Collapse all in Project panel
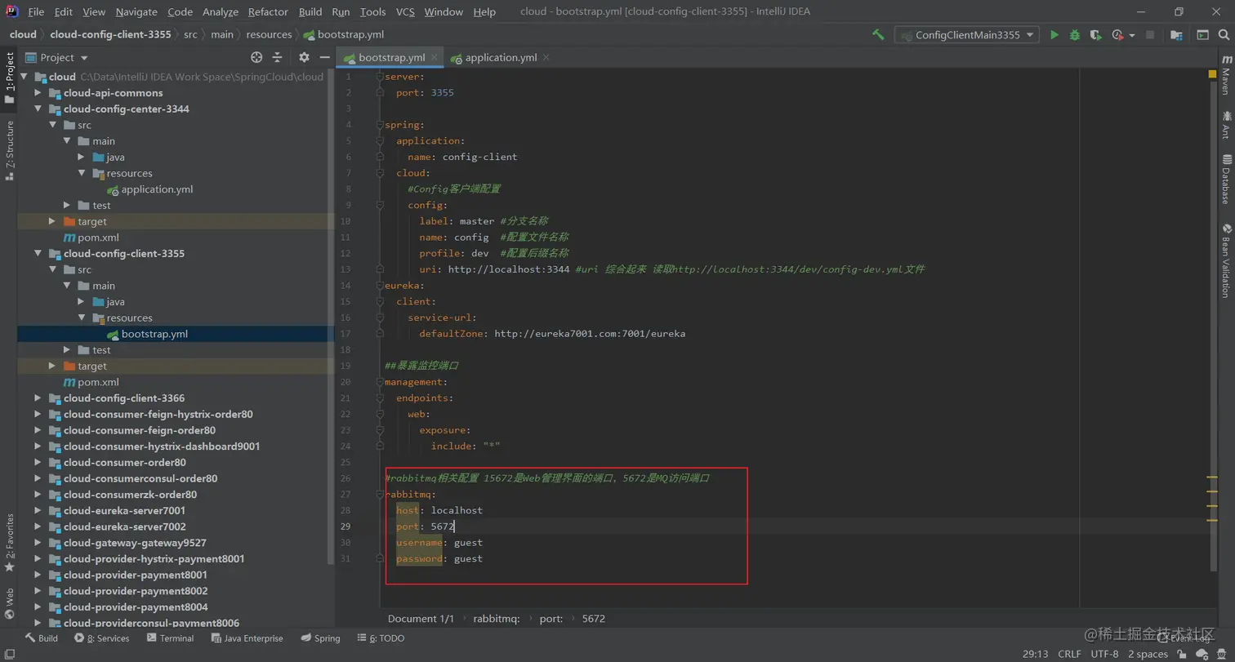The width and height of the screenshot is (1235, 662). click(x=277, y=57)
